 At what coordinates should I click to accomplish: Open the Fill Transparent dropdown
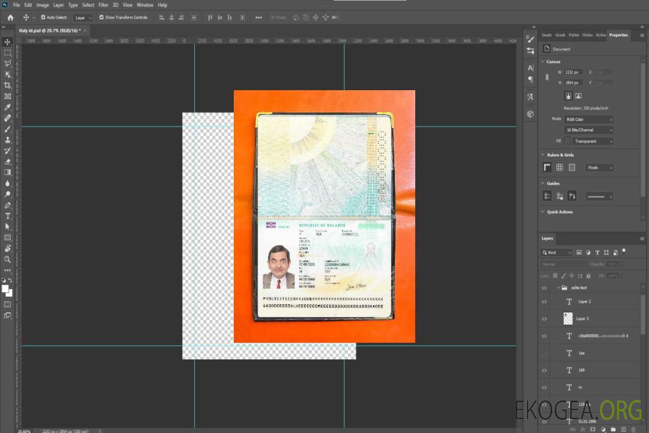click(593, 141)
